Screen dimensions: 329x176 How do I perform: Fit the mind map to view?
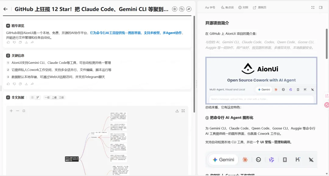click(x=24, y=111)
